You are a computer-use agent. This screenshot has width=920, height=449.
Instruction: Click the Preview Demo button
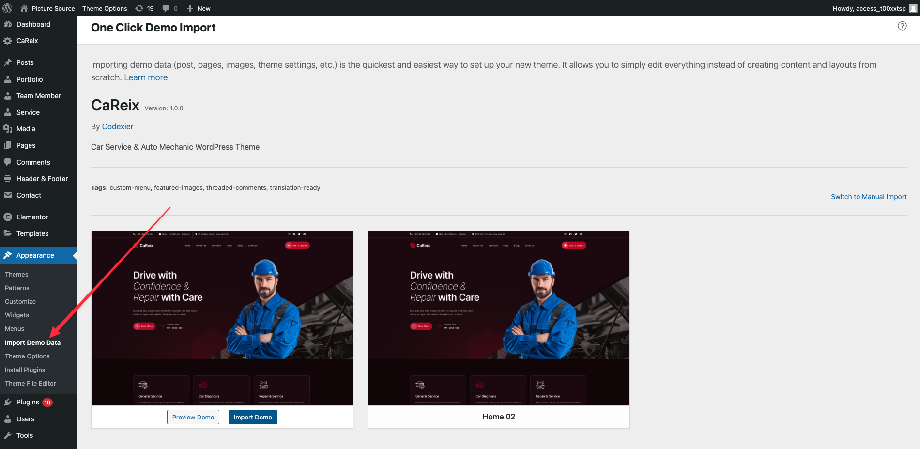pos(193,417)
